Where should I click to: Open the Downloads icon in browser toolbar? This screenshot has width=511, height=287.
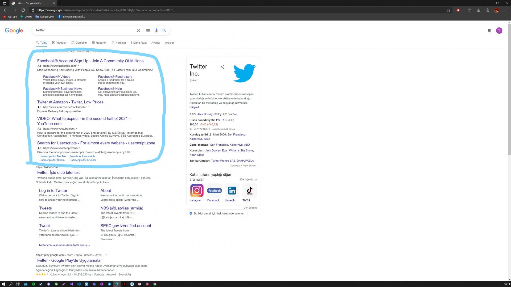click(478, 10)
